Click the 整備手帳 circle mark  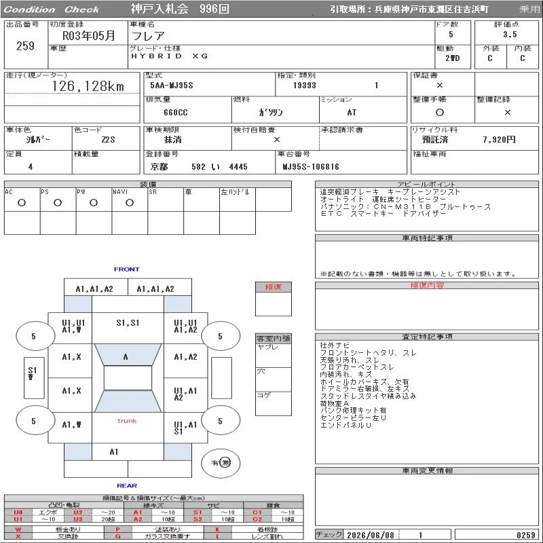(440, 112)
